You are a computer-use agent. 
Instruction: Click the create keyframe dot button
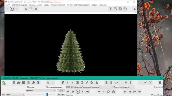click(x=99, y=92)
